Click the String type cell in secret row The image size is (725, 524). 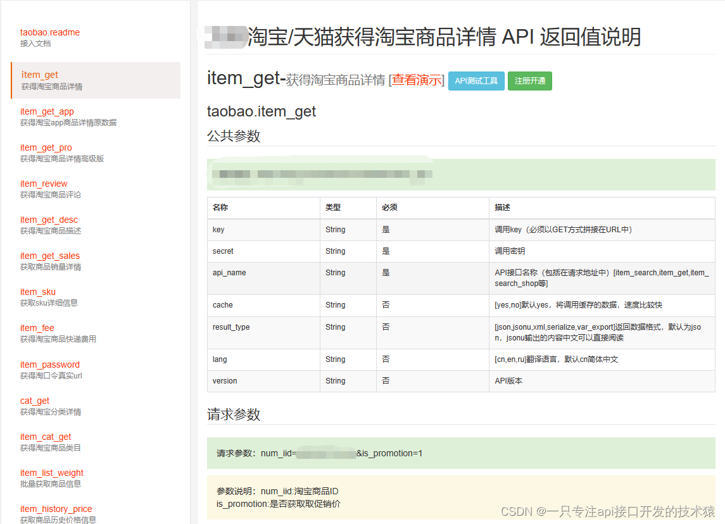click(348, 251)
